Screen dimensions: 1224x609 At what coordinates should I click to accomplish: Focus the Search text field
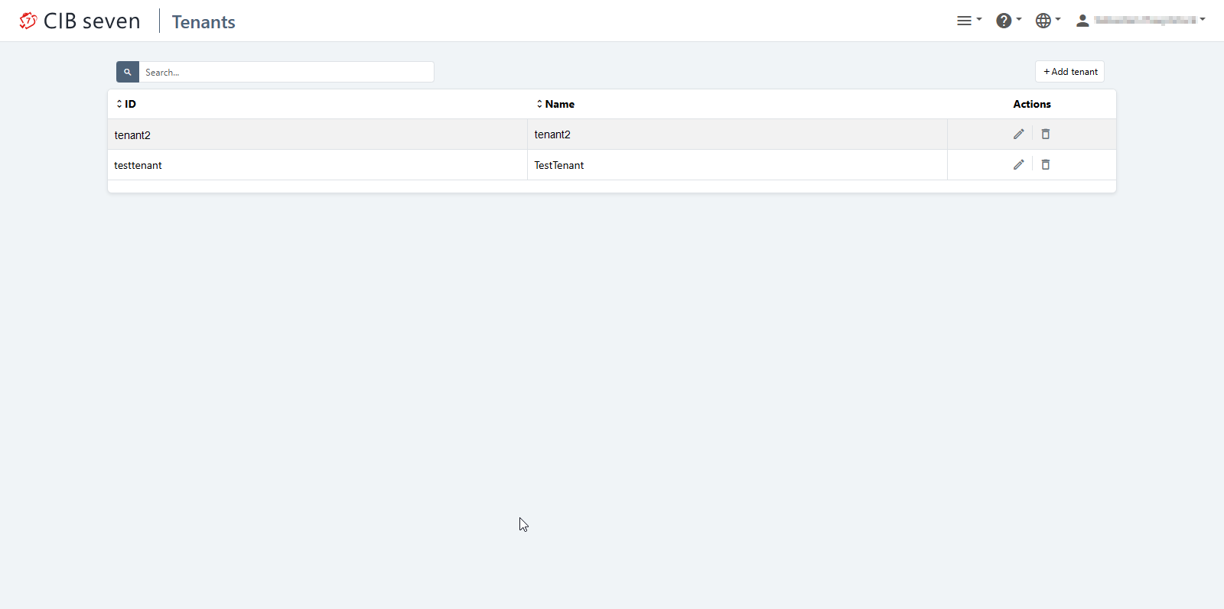click(x=285, y=72)
